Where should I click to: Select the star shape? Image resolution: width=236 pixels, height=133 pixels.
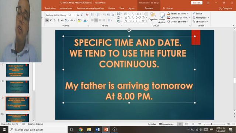coord(143,21)
